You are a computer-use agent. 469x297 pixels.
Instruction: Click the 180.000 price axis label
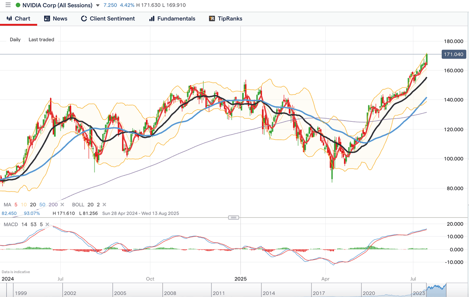(x=454, y=41)
